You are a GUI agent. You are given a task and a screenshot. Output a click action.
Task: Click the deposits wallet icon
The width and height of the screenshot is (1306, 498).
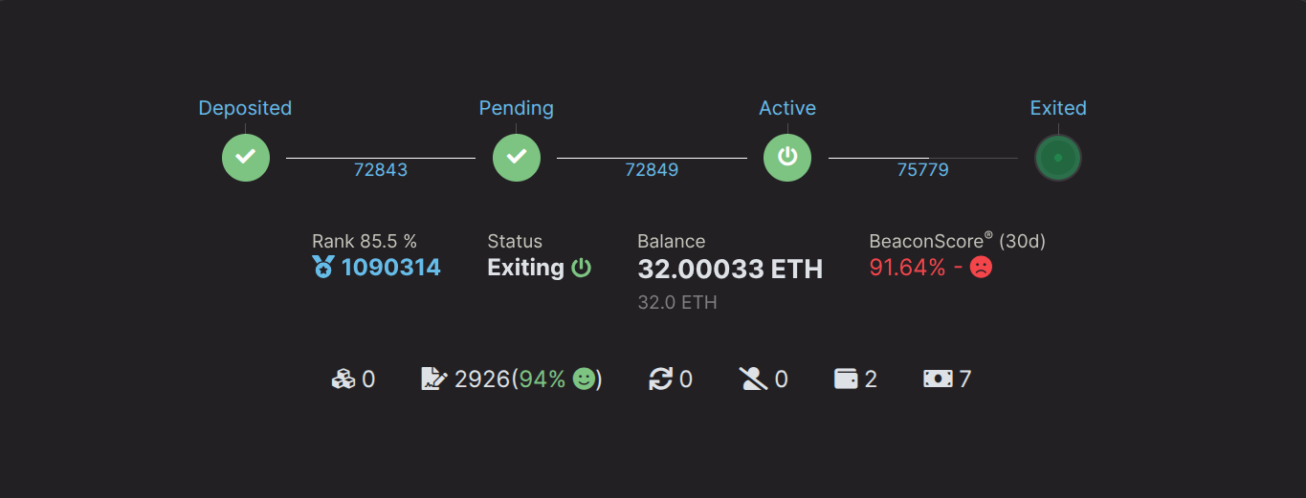coord(846,379)
